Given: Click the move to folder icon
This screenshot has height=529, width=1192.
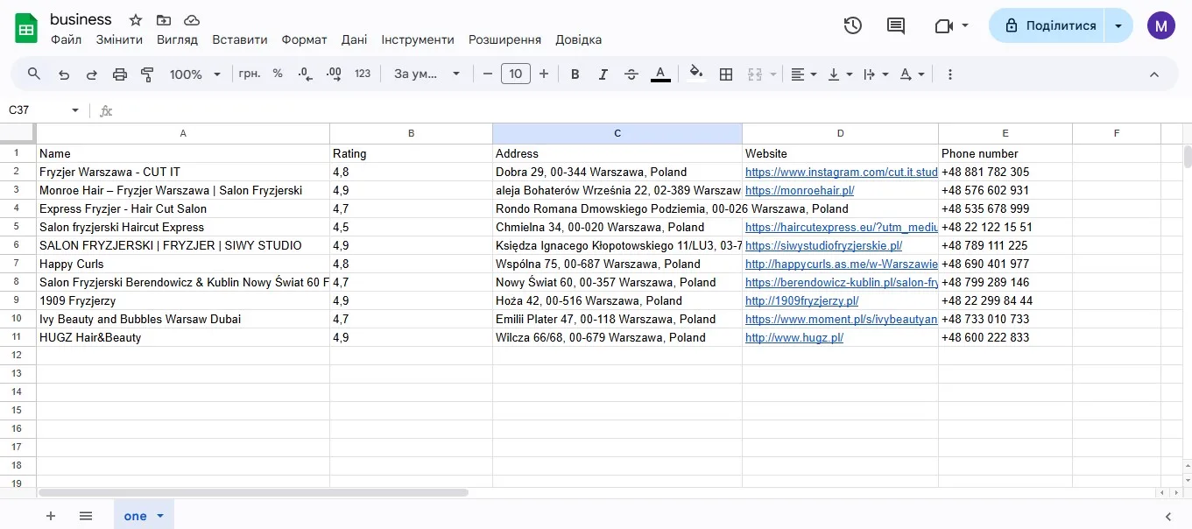Looking at the screenshot, I should click(164, 20).
